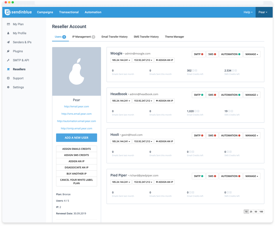
Task: Toggle SMTP for the Moogle user
Action: pyautogui.click(x=198, y=54)
